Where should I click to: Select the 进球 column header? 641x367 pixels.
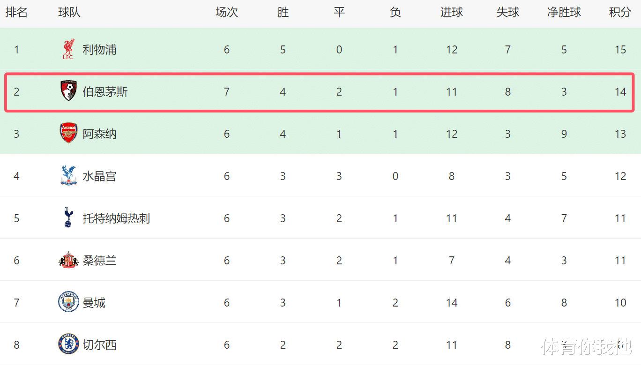click(451, 13)
